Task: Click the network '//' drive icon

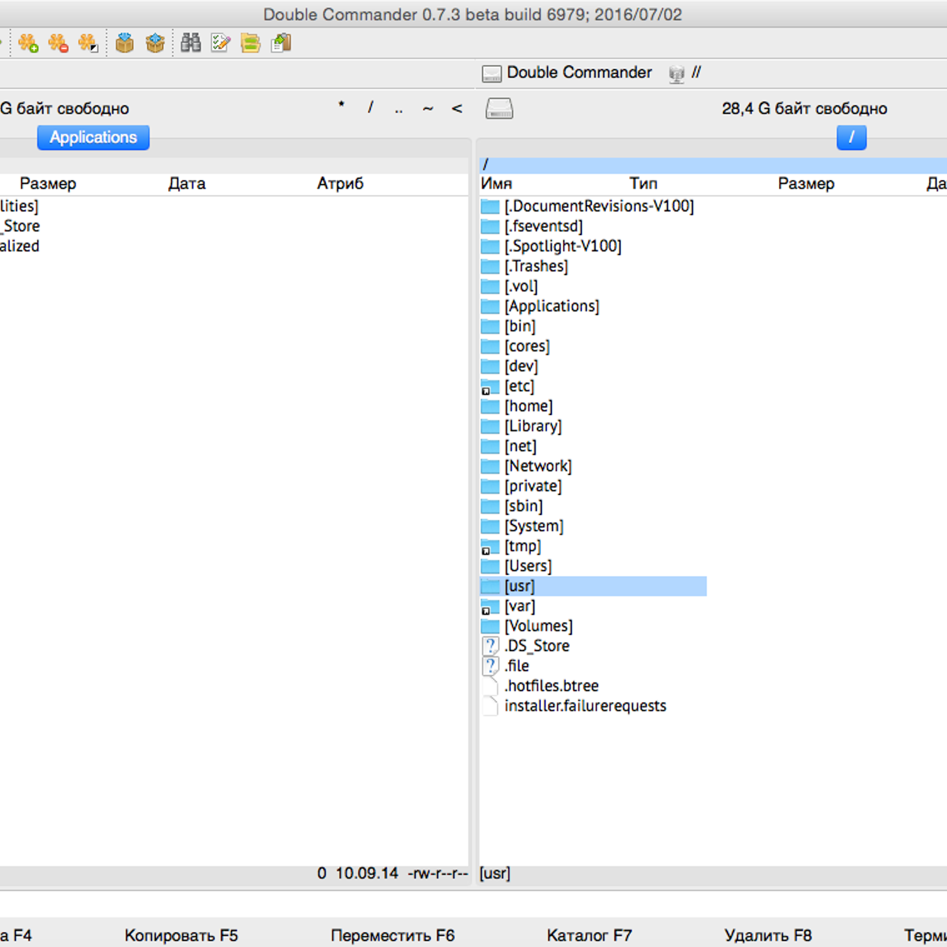Action: click(685, 73)
